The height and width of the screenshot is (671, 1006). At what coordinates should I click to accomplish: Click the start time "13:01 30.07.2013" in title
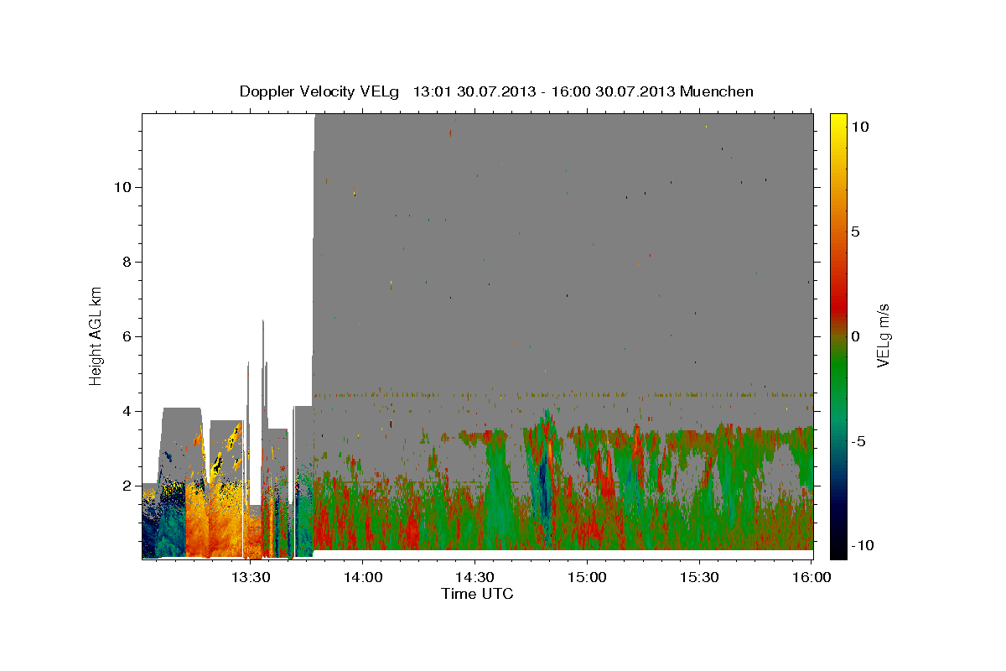[473, 91]
